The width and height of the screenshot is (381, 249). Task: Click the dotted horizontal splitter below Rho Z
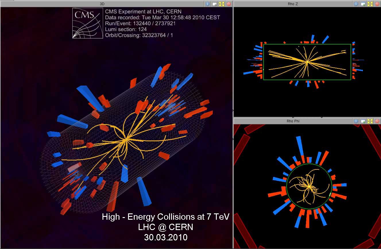[x=307, y=117]
